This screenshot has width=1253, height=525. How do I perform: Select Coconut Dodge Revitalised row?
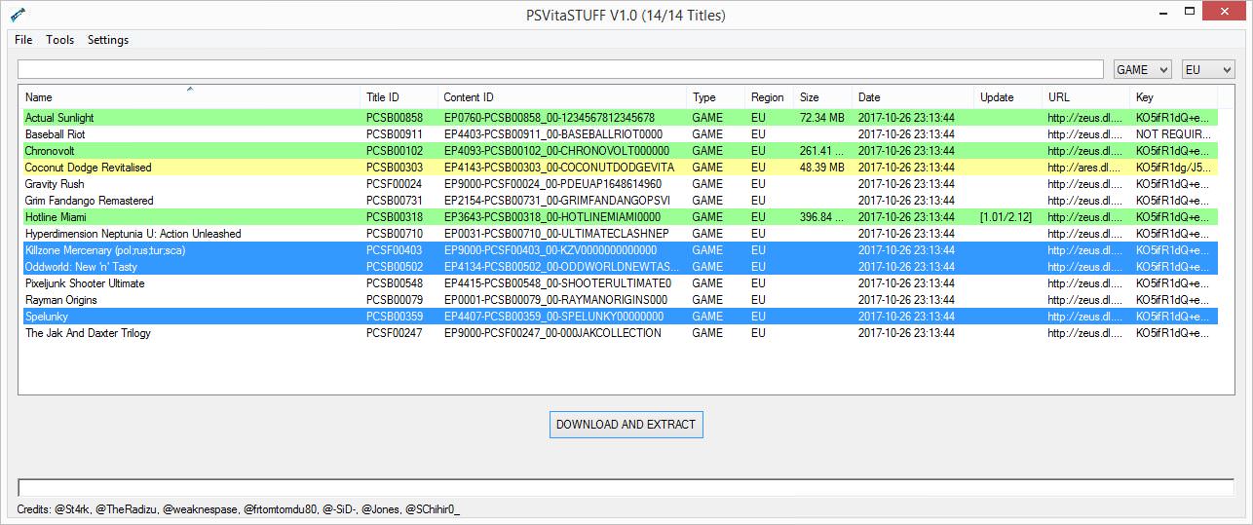620,168
